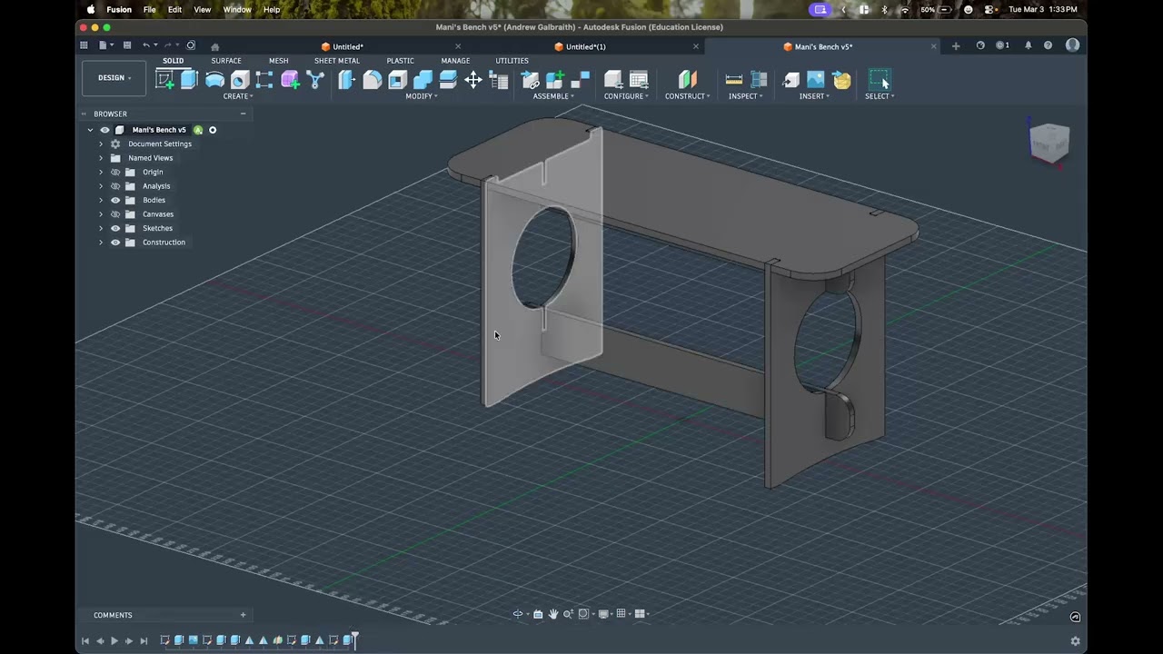Switch to the SURFACE tab
The image size is (1163, 654).
pos(226,61)
